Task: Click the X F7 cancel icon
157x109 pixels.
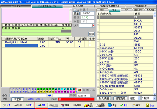Action: click(x=7, y=105)
